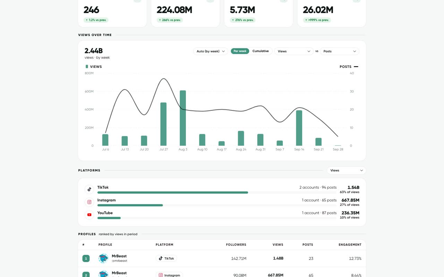This screenshot has width=444, height=277.
Task: Click the 142.71M followers cell
Action: (x=239, y=258)
